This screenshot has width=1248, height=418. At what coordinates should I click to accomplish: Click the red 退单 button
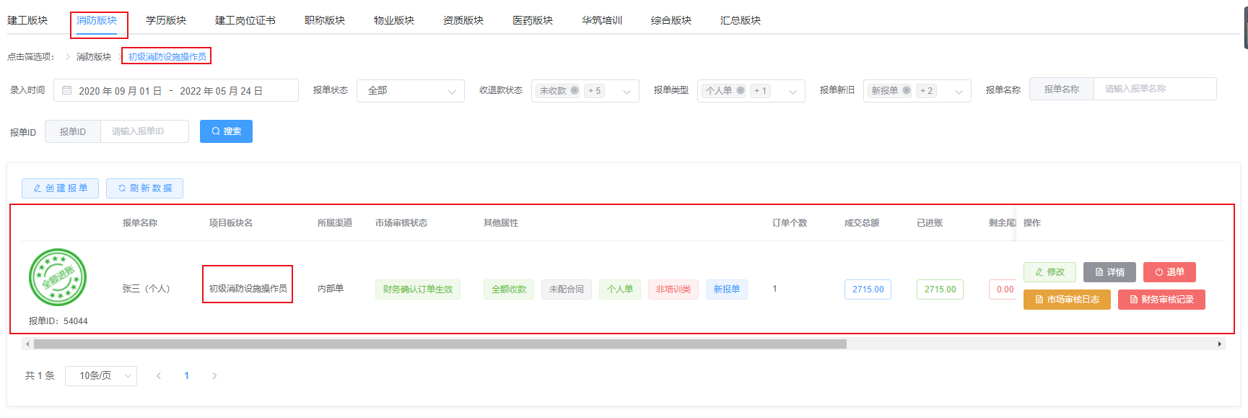tap(1169, 272)
